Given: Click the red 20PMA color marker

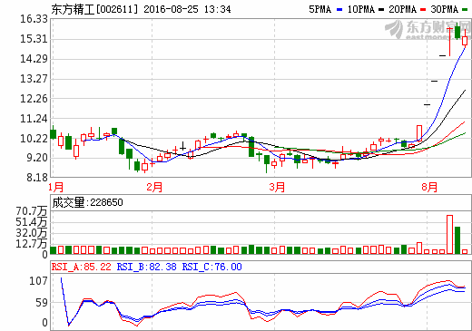Looking at the screenshot, I should coord(423,10).
